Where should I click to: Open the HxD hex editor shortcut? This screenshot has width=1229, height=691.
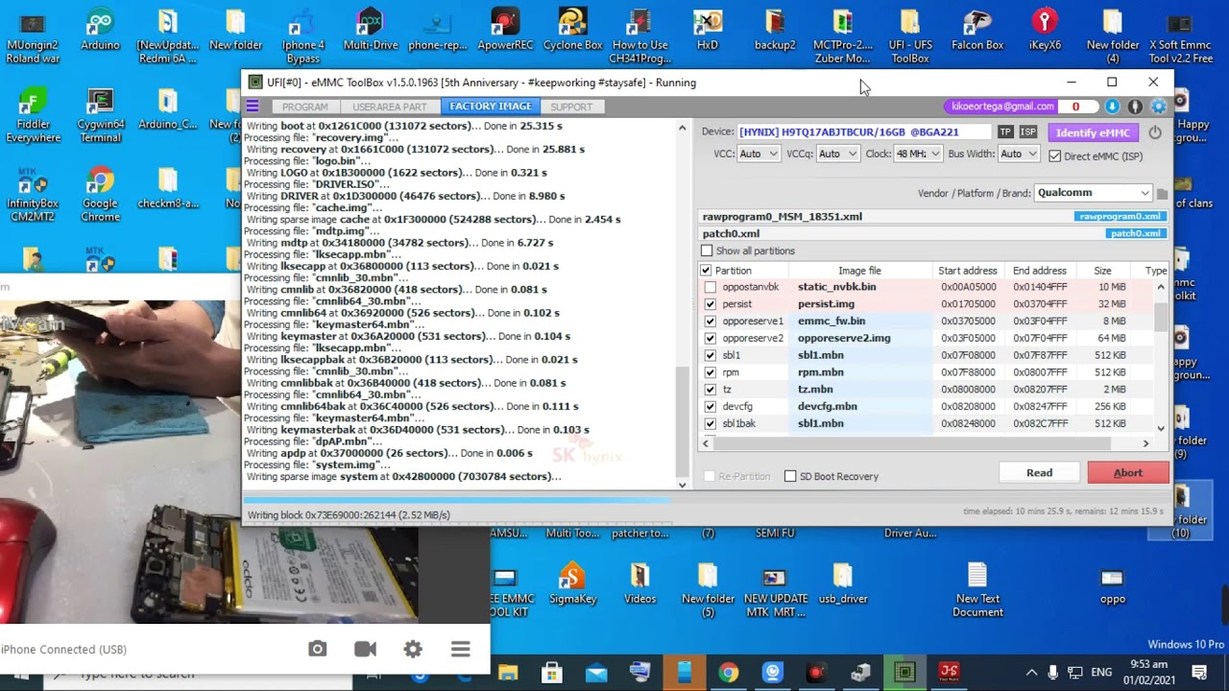tap(708, 29)
